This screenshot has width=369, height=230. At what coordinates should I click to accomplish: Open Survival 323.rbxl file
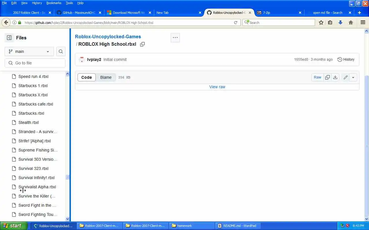tap(33, 168)
